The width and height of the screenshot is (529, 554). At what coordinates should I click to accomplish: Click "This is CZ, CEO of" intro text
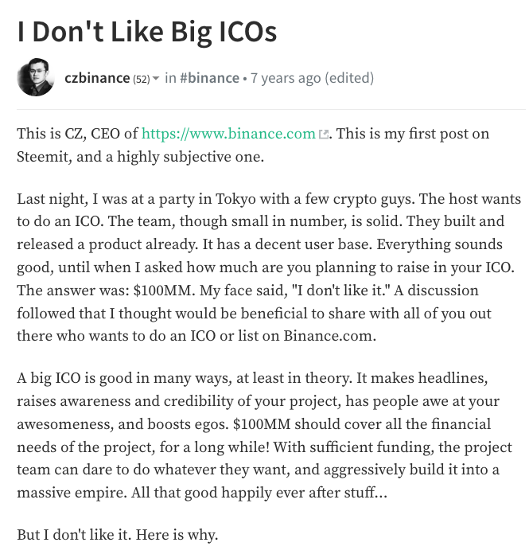(x=77, y=134)
